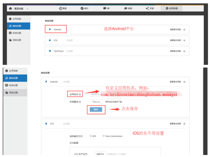The image size is (210, 157).
Task: Collapse the expanded iOS section arrow
Action: tap(184, 124)
